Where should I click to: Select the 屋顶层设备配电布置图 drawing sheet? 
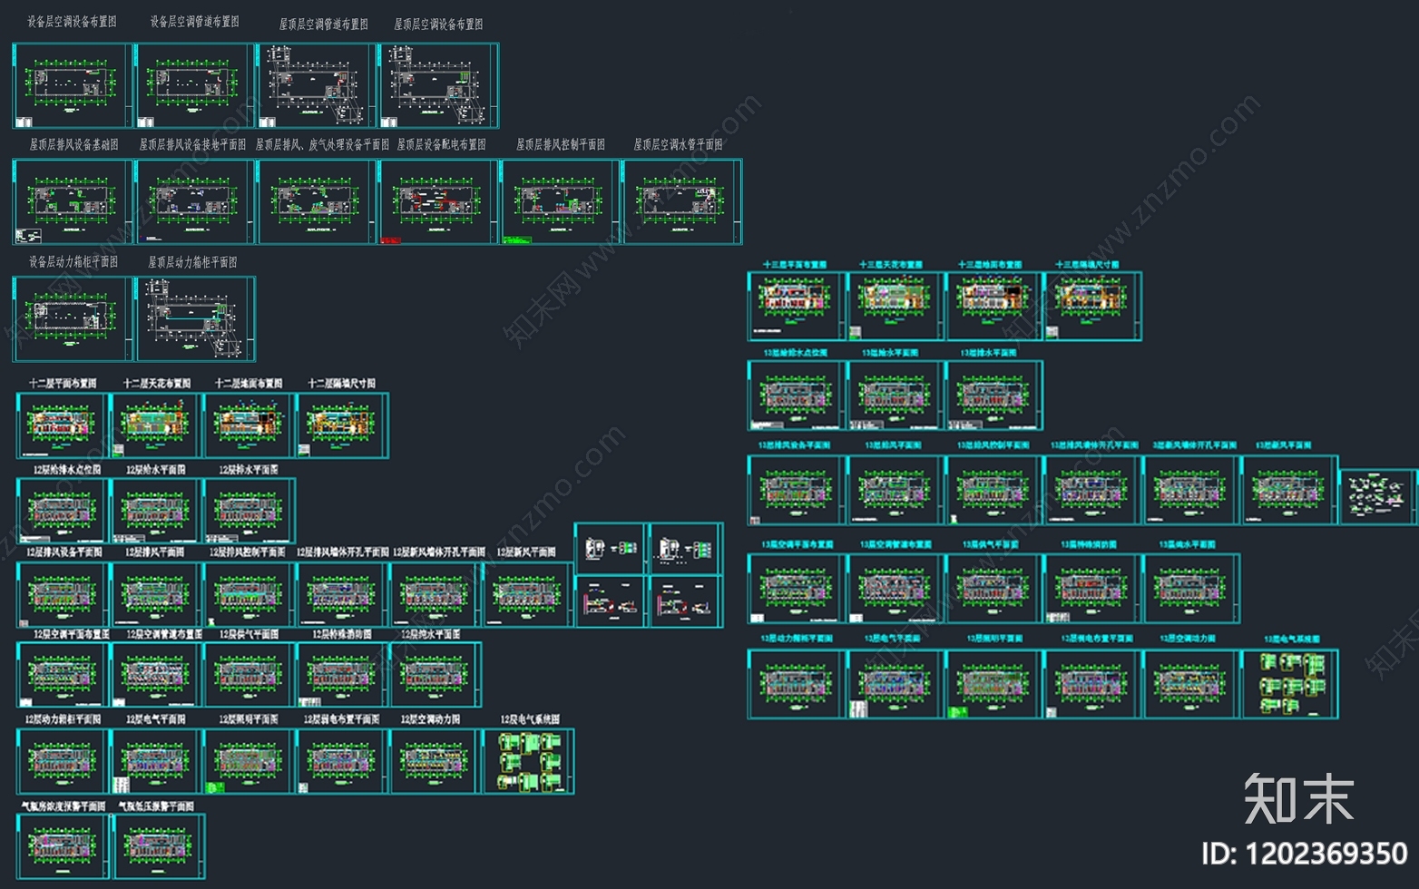pyautogui.click(x=438, y=201)
